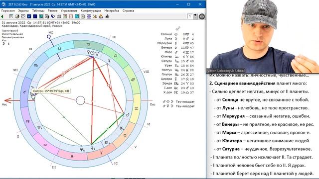Click the gray sphere toolbar icon
The width and height of the screenshot is (319, 179).
[x=17, y=16]
